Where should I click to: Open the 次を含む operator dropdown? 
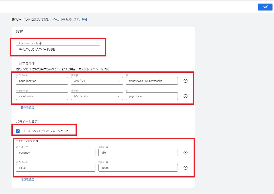[97, 81]
